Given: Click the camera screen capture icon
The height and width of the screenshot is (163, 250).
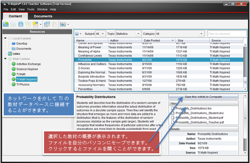Looking at the screenshot, I should tap(63, 24).
